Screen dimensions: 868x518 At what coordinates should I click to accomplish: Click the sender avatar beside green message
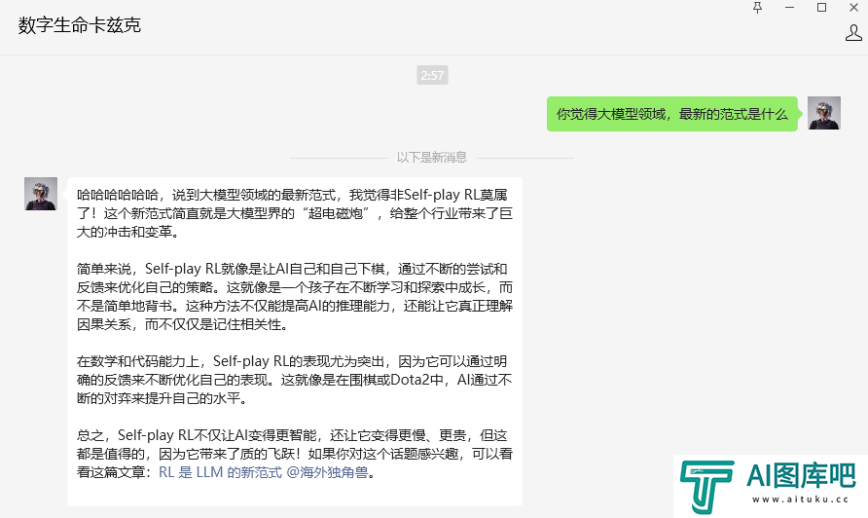tap(823, 113)
